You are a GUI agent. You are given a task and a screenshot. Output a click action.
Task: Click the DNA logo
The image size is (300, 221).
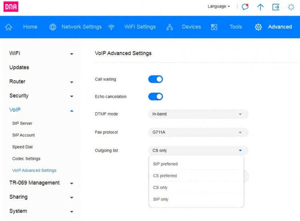[x=11, y=7]
